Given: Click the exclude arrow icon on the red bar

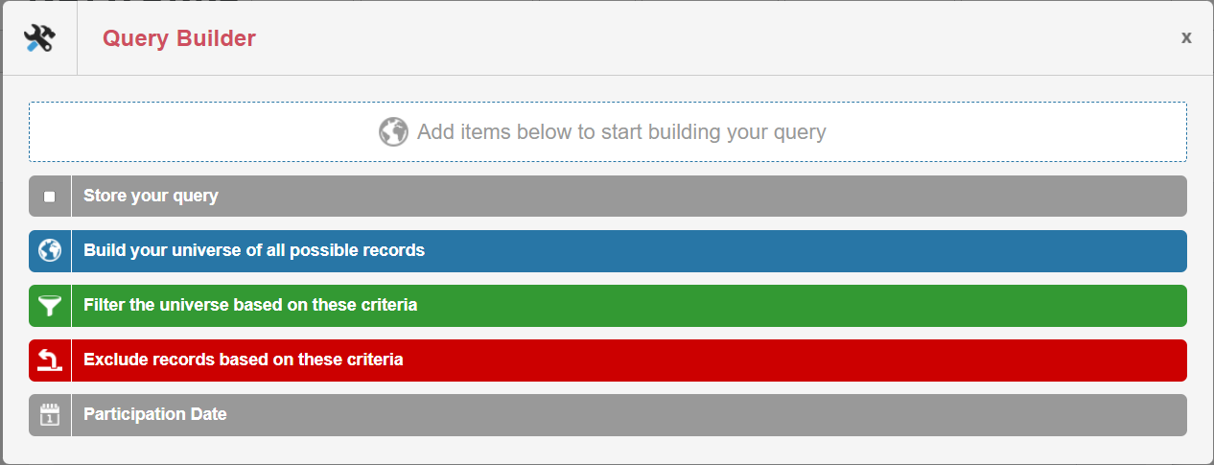Looking at the screenshot, I should click(50, 360).
